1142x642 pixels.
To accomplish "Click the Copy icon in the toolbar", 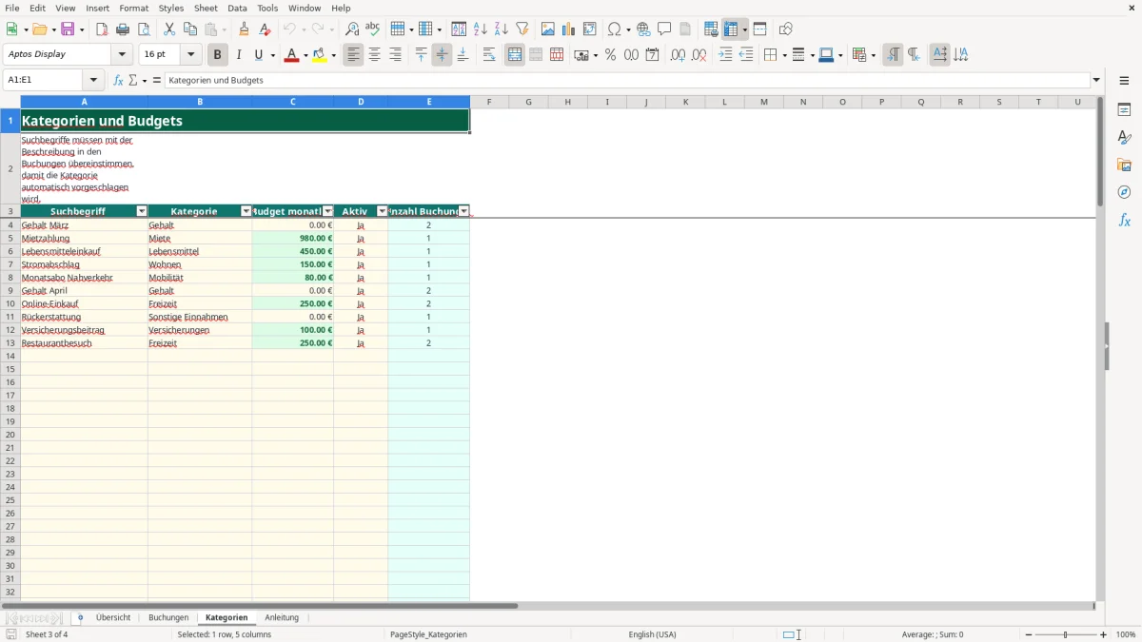I will click(190, 29).
